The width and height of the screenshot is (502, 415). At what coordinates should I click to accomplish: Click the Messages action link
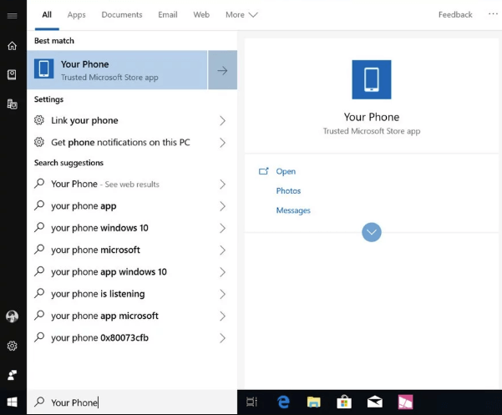293,210
